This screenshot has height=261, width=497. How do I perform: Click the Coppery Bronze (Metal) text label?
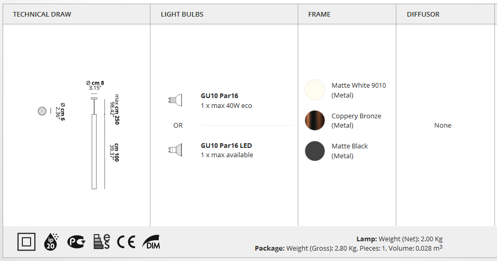[x=356, y=120]
